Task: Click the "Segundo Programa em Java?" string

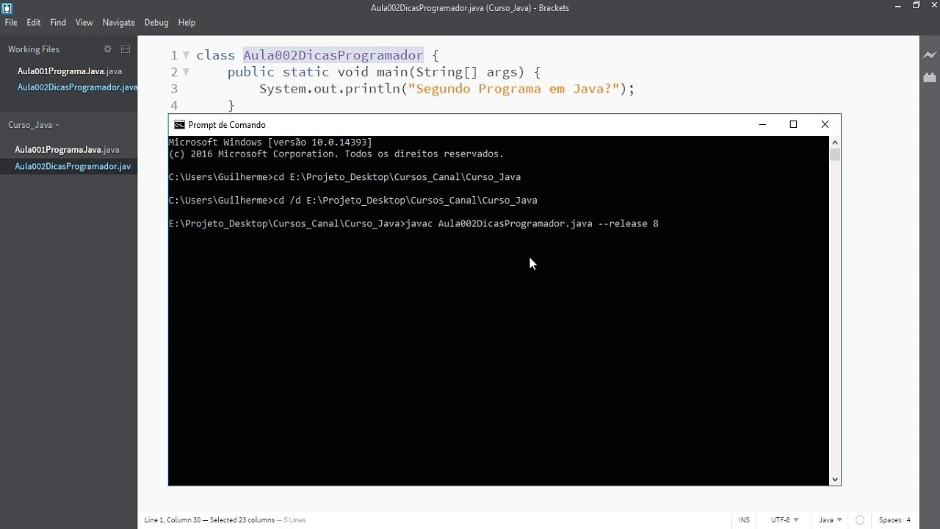Action: (514, 89)
